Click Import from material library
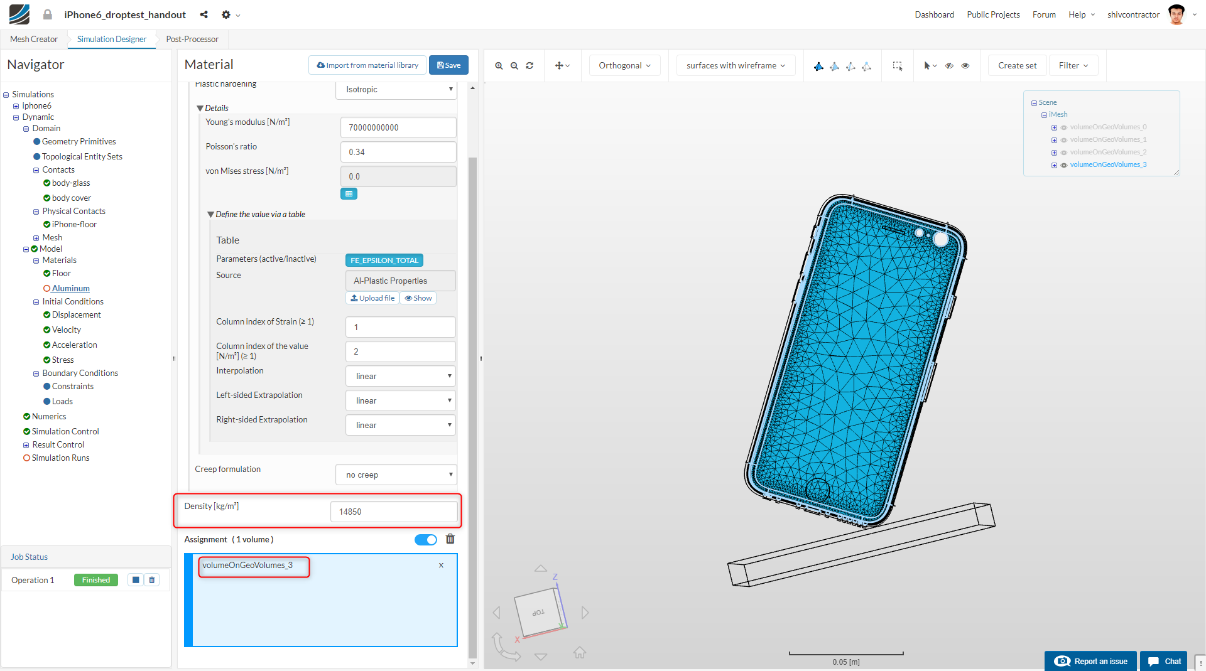The height and width of the screenshot is (671, 1206). (x=367, y=65)
